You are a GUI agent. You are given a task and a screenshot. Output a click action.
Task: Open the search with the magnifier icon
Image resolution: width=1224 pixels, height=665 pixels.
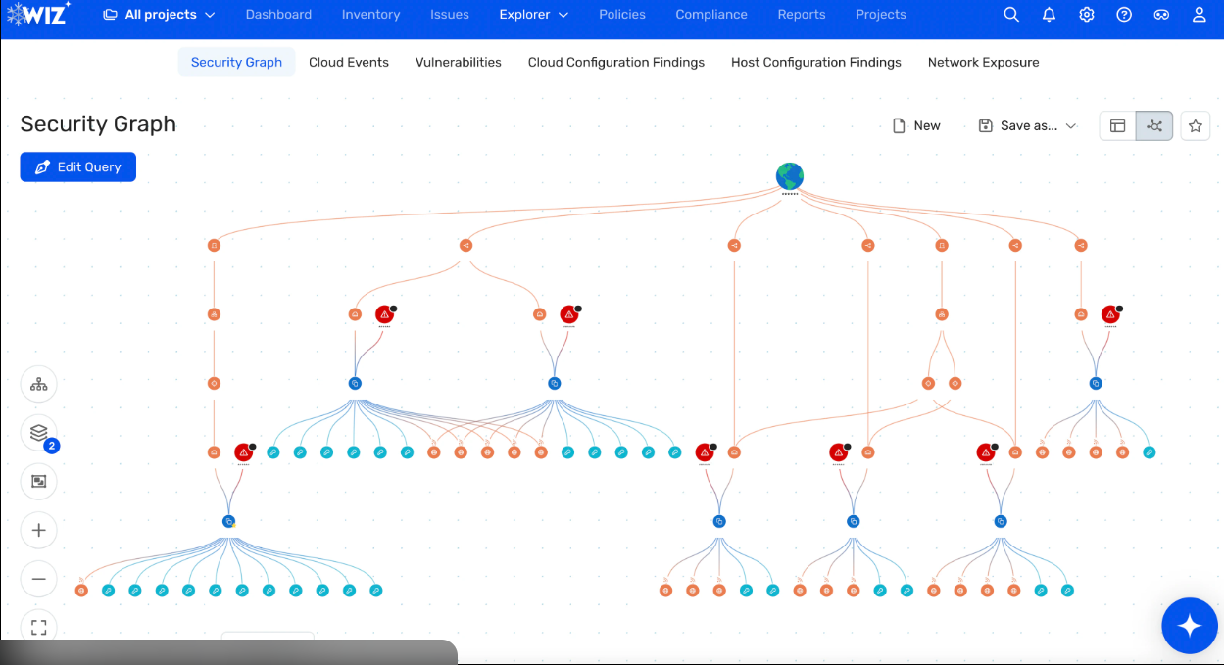[1011, 15]
